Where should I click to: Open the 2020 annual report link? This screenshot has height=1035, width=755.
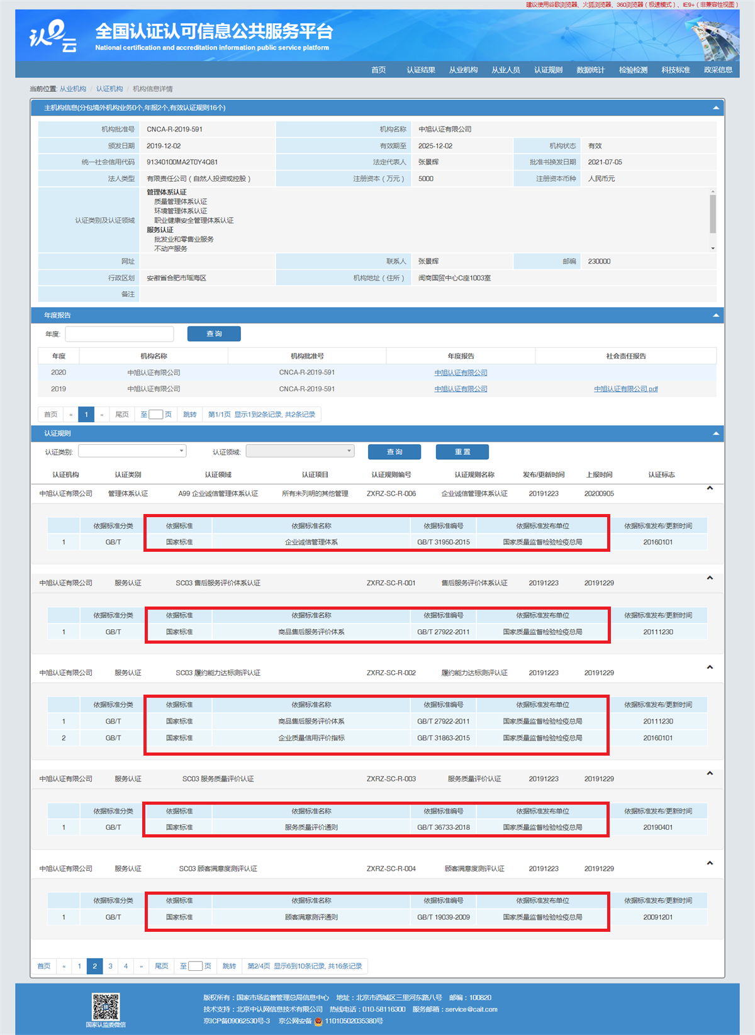point(461,372)
